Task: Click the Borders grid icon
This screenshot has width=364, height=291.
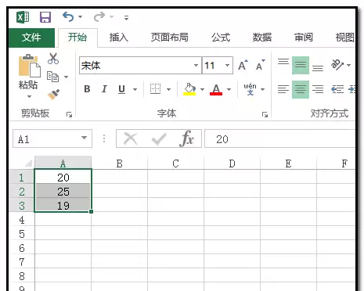Action: (156, 89)
